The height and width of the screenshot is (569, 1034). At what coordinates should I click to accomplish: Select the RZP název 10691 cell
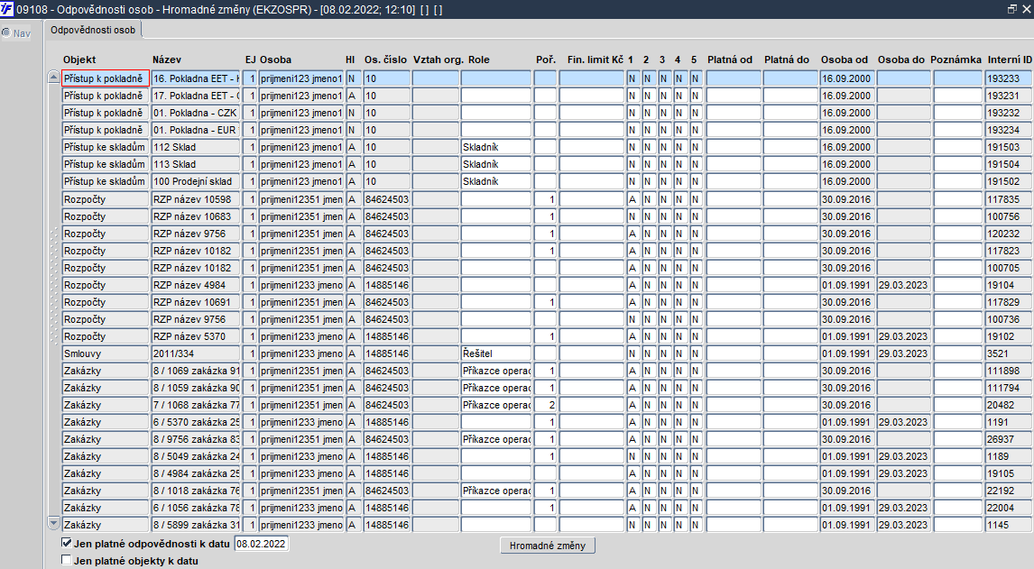coord(196,302)
